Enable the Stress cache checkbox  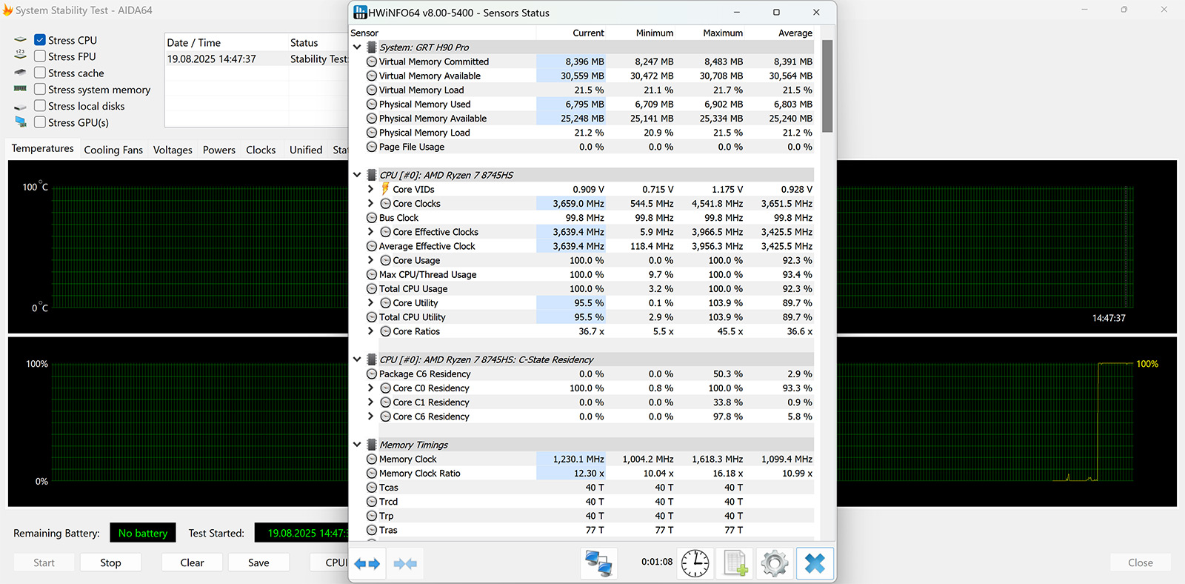pos(40,73)
